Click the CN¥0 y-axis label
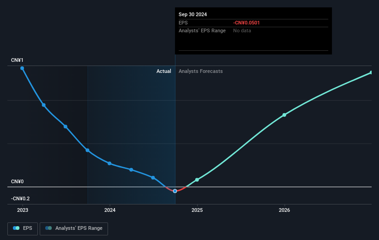The height and width of the screenshot is (240, 379). 17,181
